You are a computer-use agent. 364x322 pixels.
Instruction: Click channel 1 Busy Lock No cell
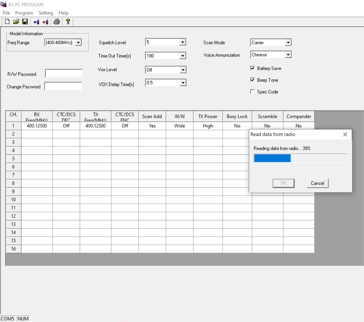click(237, 126)
